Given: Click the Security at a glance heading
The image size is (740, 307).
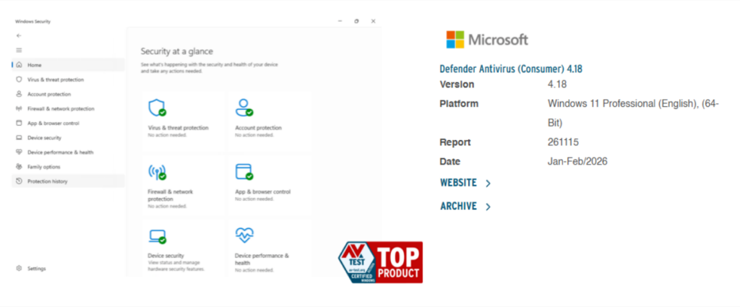Looking at the screenshot, I should [177, 51].
